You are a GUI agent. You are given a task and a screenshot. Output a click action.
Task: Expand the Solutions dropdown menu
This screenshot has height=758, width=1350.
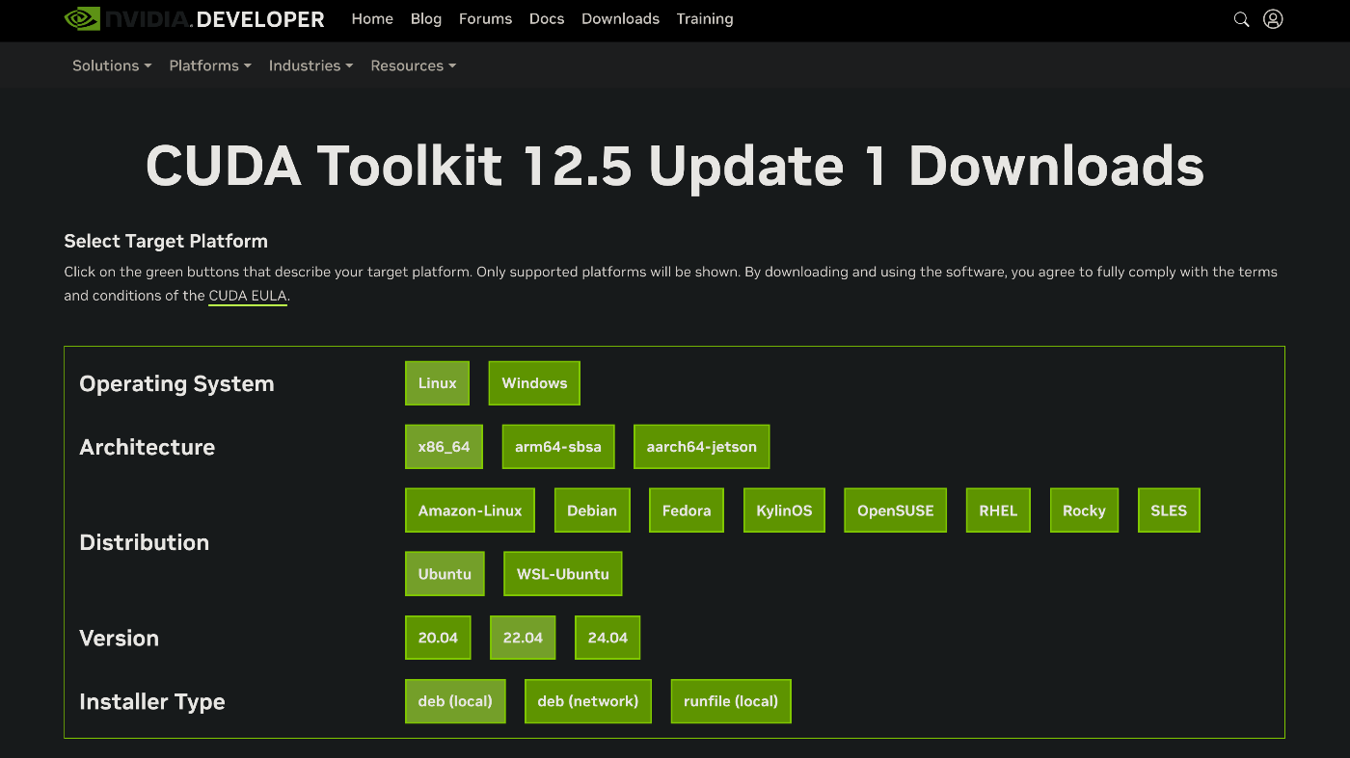point(112,65)
